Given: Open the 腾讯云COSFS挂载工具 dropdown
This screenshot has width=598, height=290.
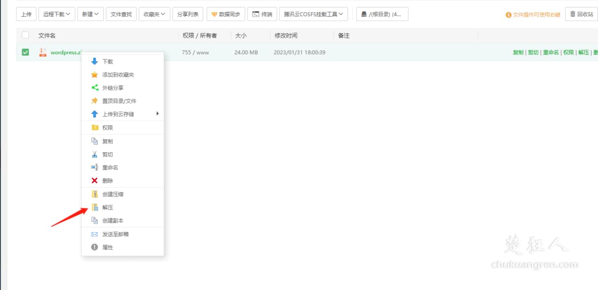Looking at the screenshot, I should (313, 14).
